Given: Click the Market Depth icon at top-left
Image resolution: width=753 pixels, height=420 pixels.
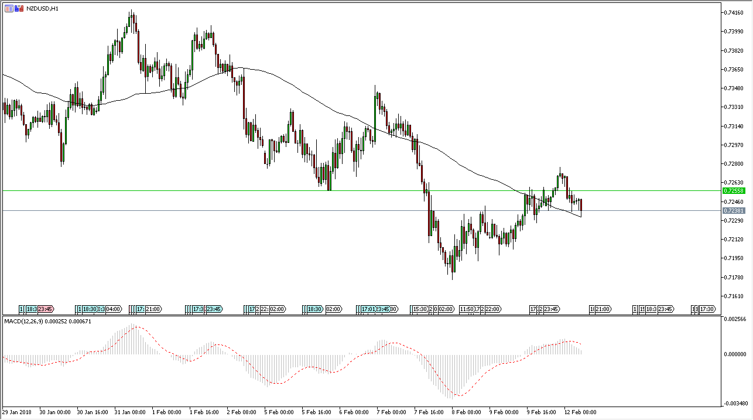Looking at the screenshot, I should point(9,8).
